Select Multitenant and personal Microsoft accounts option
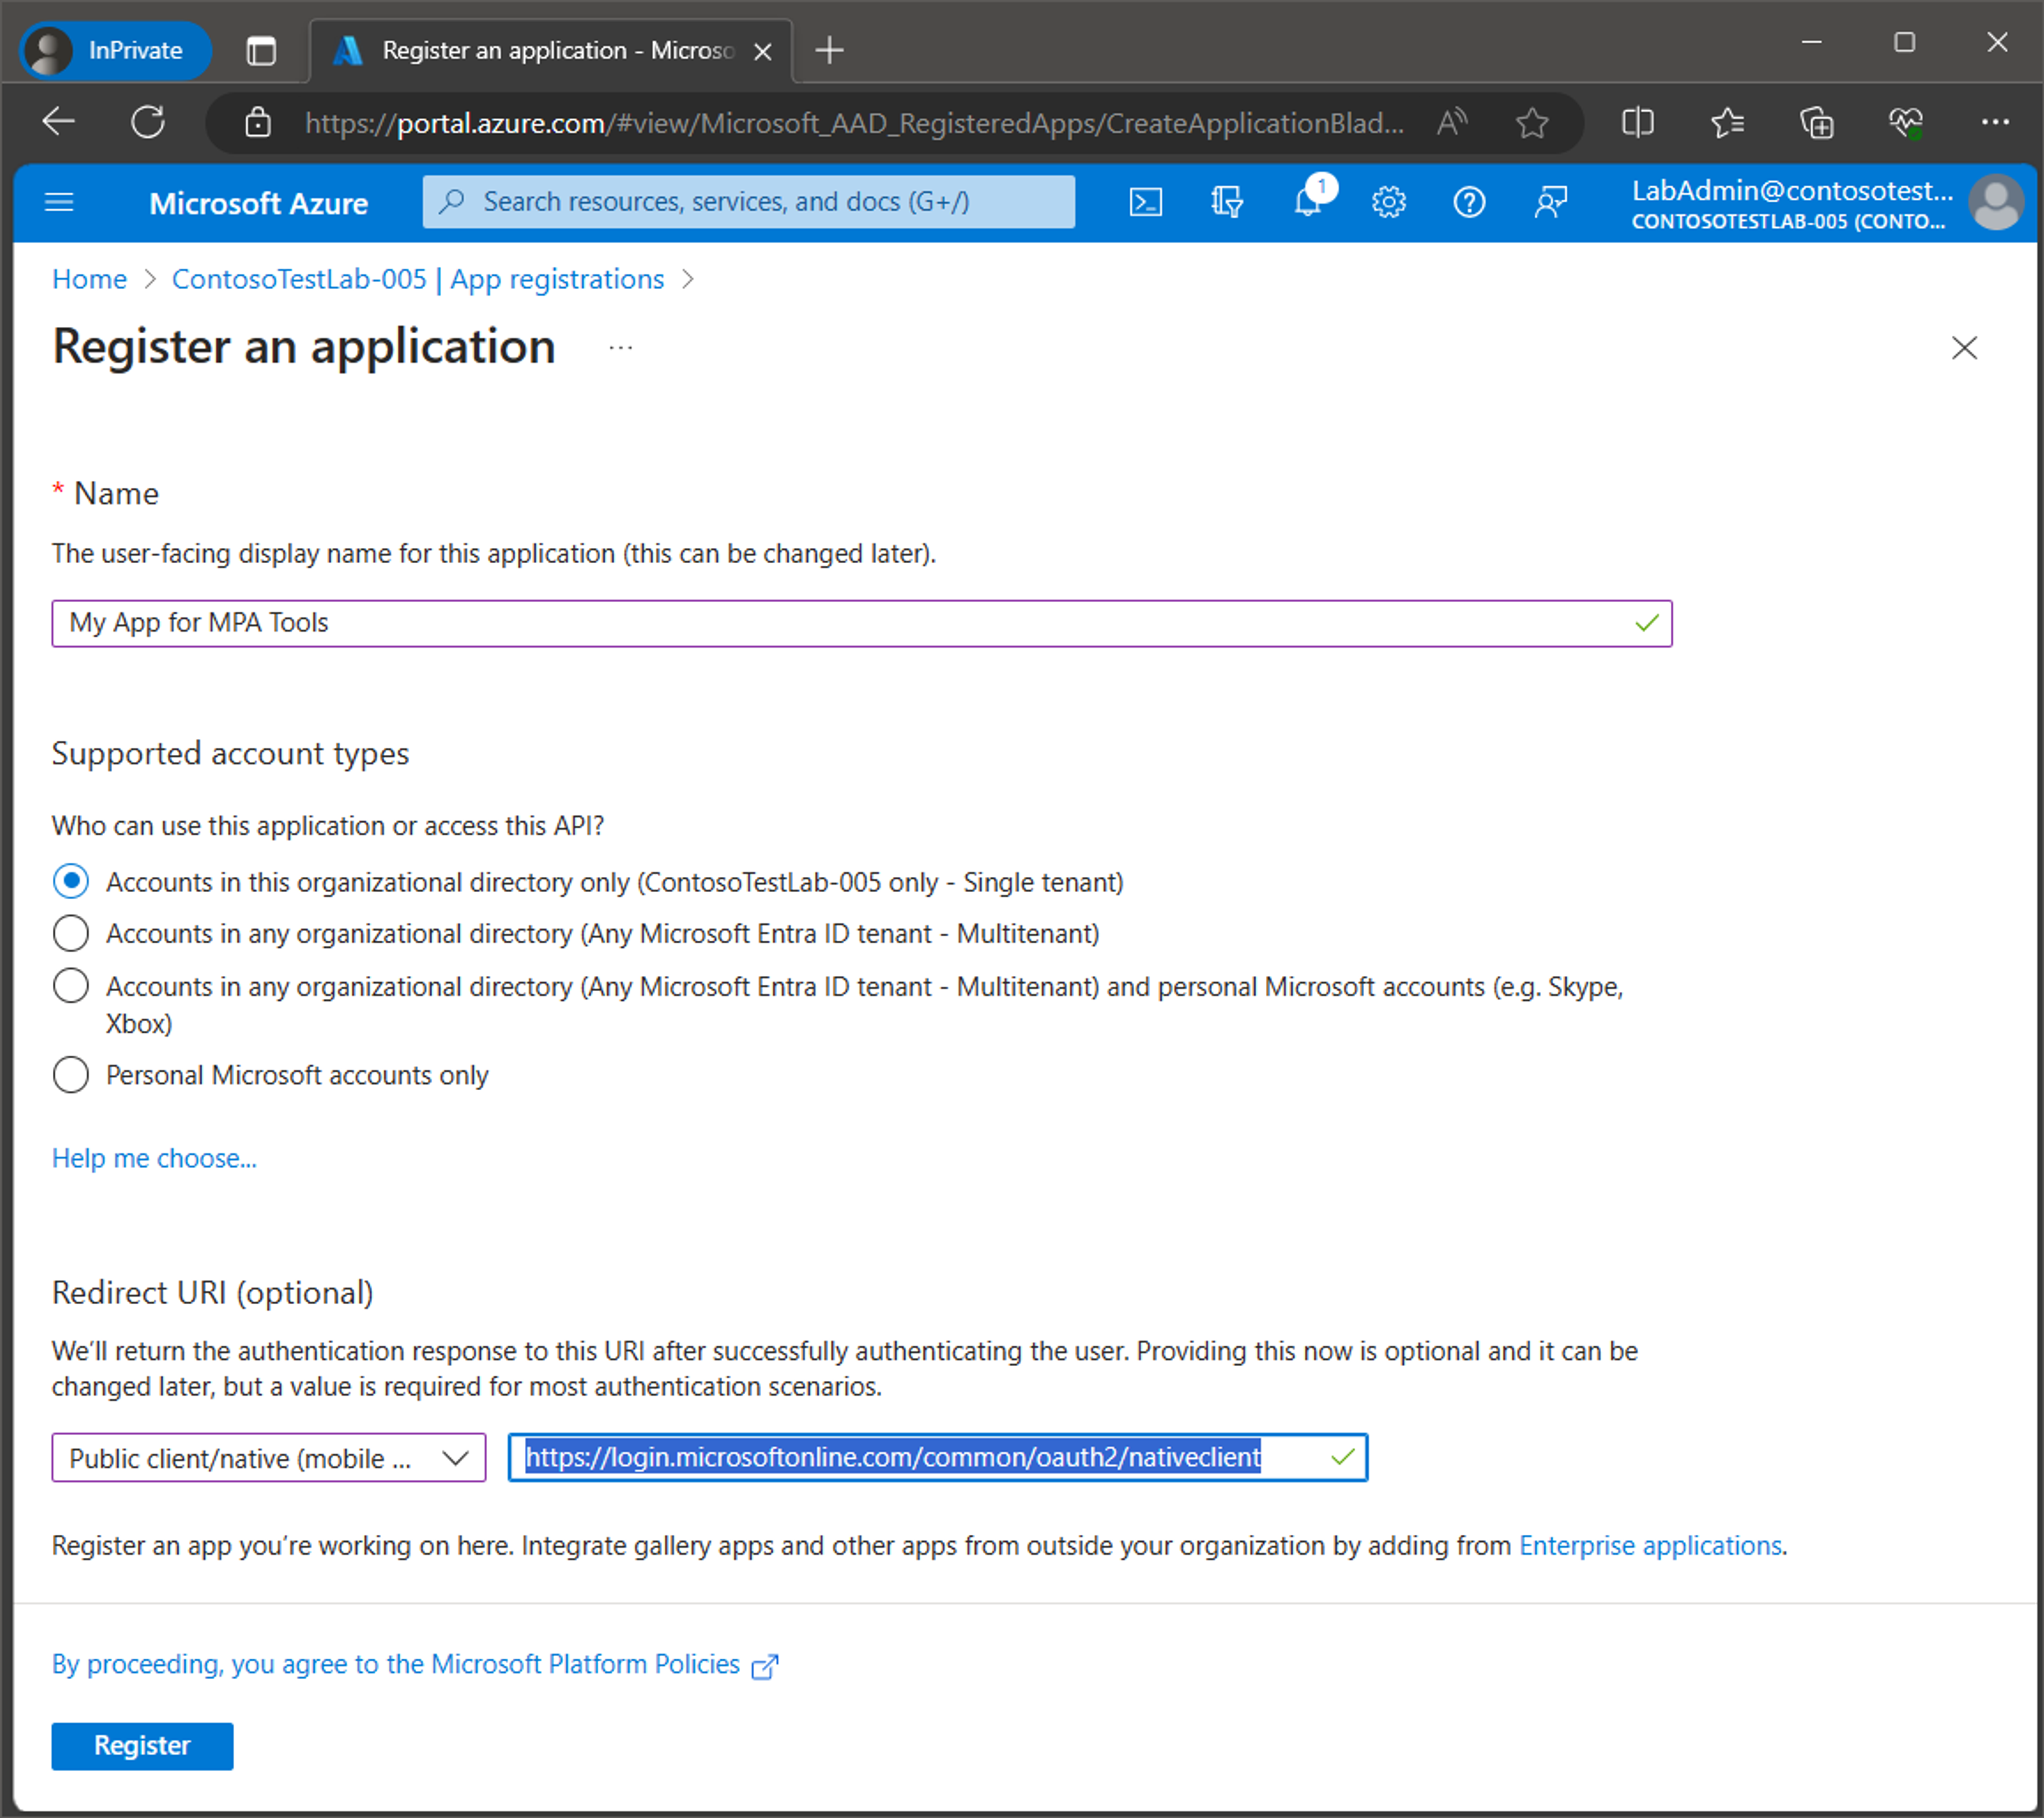The image size is (2044, 1818). pyautogui.click(x=70, y=986)
